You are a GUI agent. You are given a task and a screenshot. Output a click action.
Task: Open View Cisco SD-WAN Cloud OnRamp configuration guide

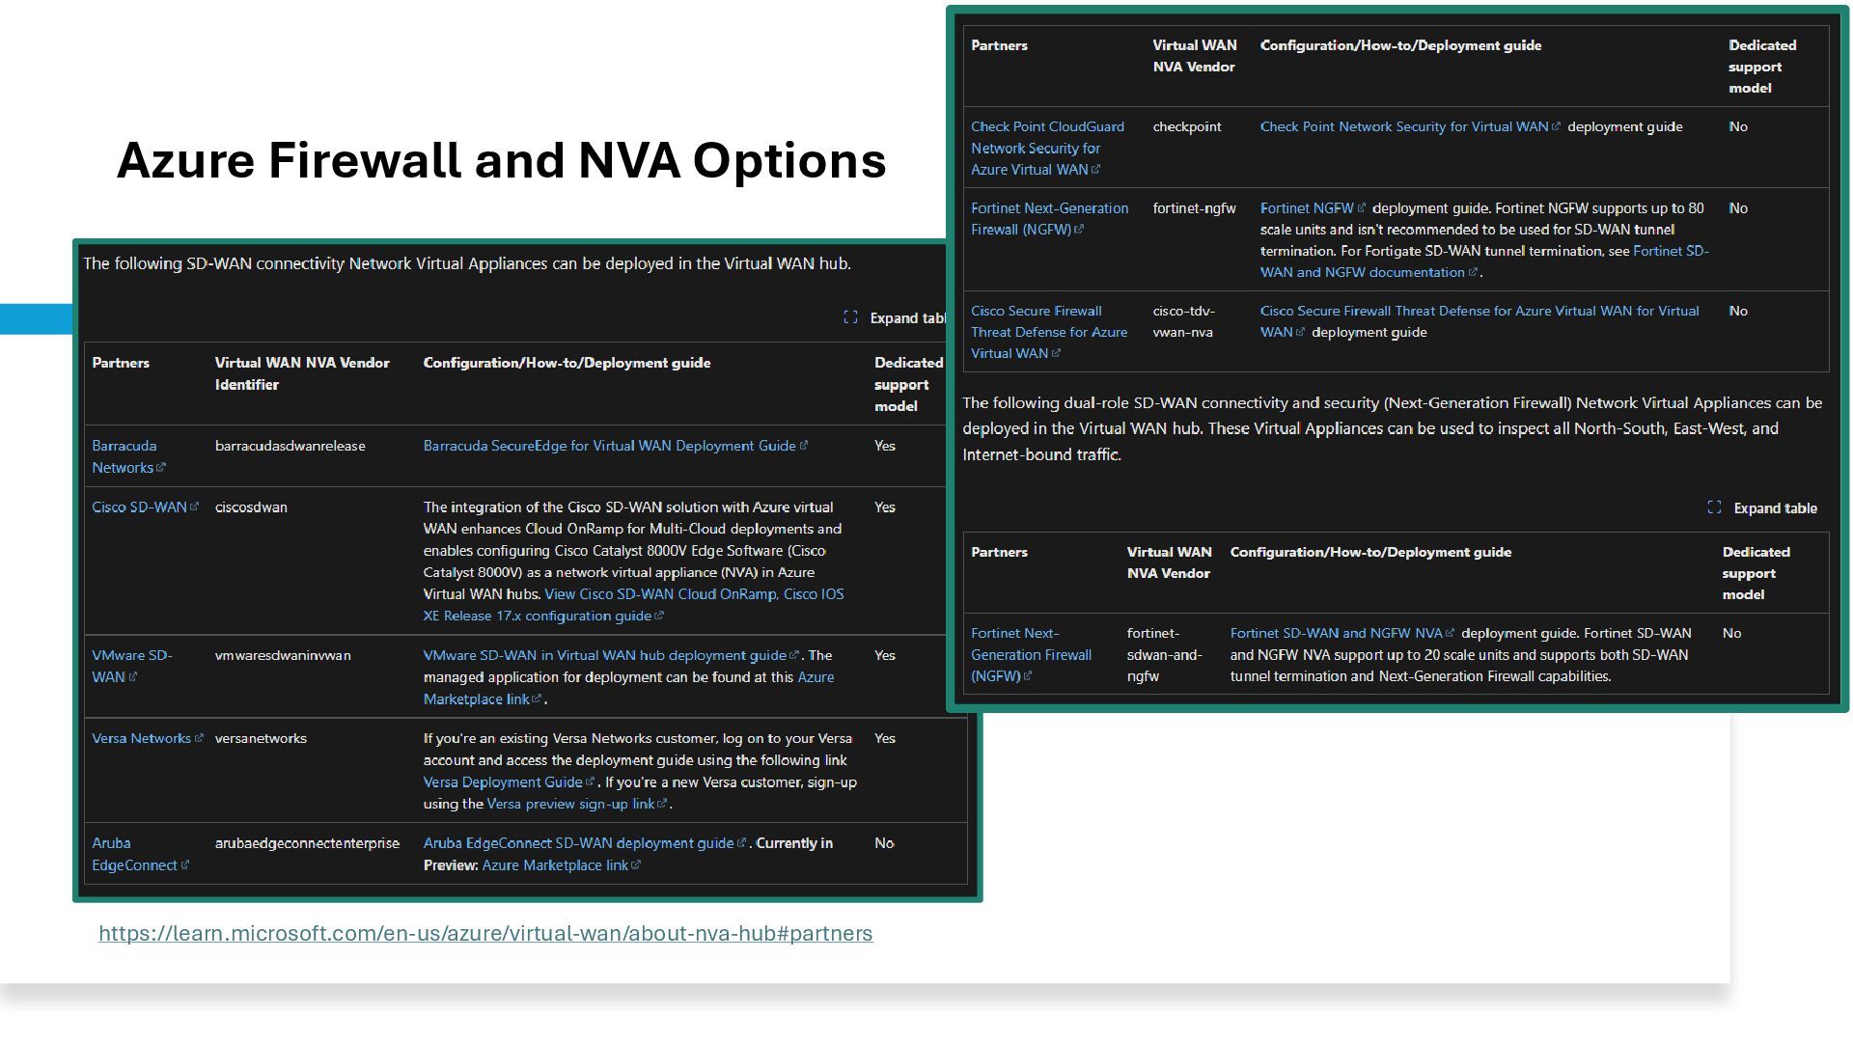click(x=633, y=605)
